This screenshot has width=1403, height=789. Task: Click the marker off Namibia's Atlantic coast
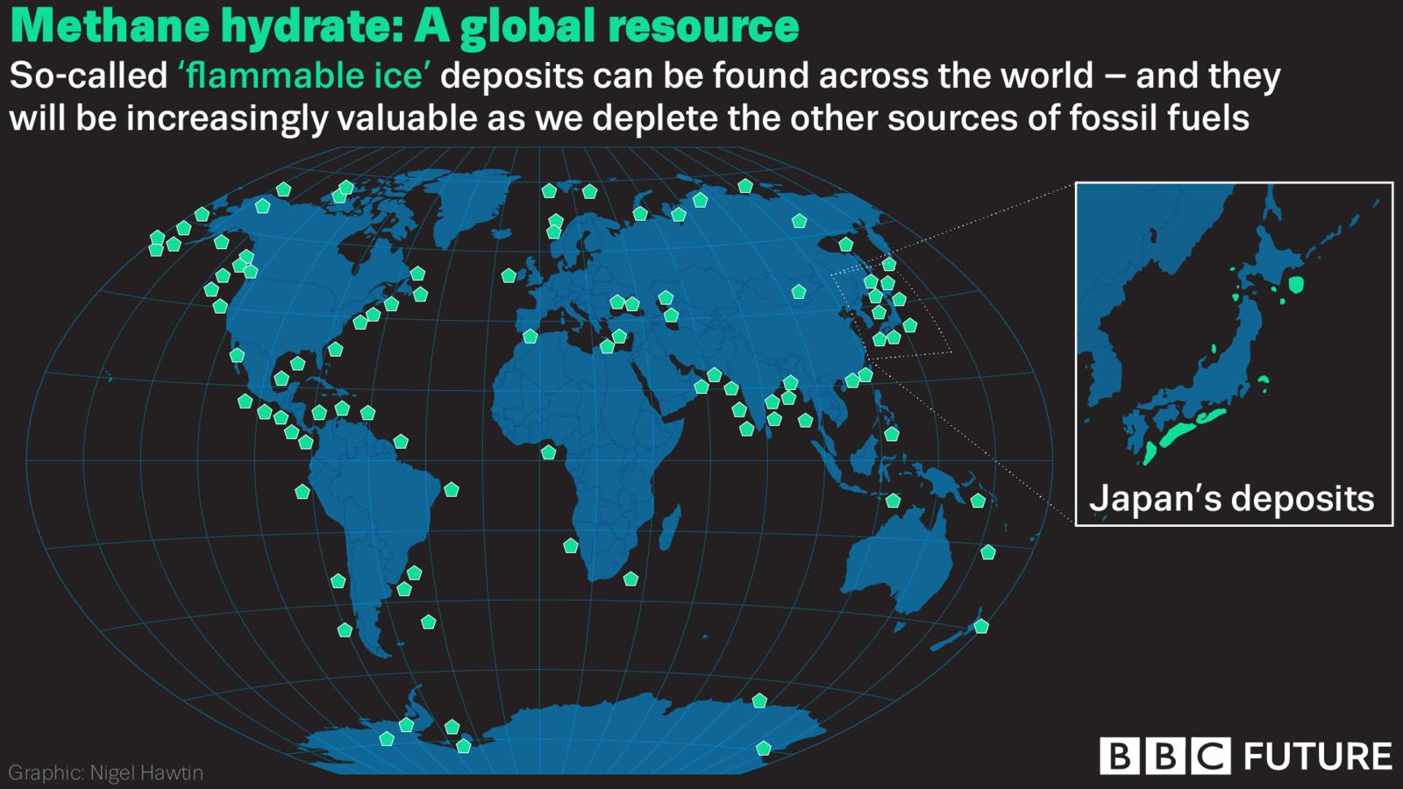click(571, 546)
